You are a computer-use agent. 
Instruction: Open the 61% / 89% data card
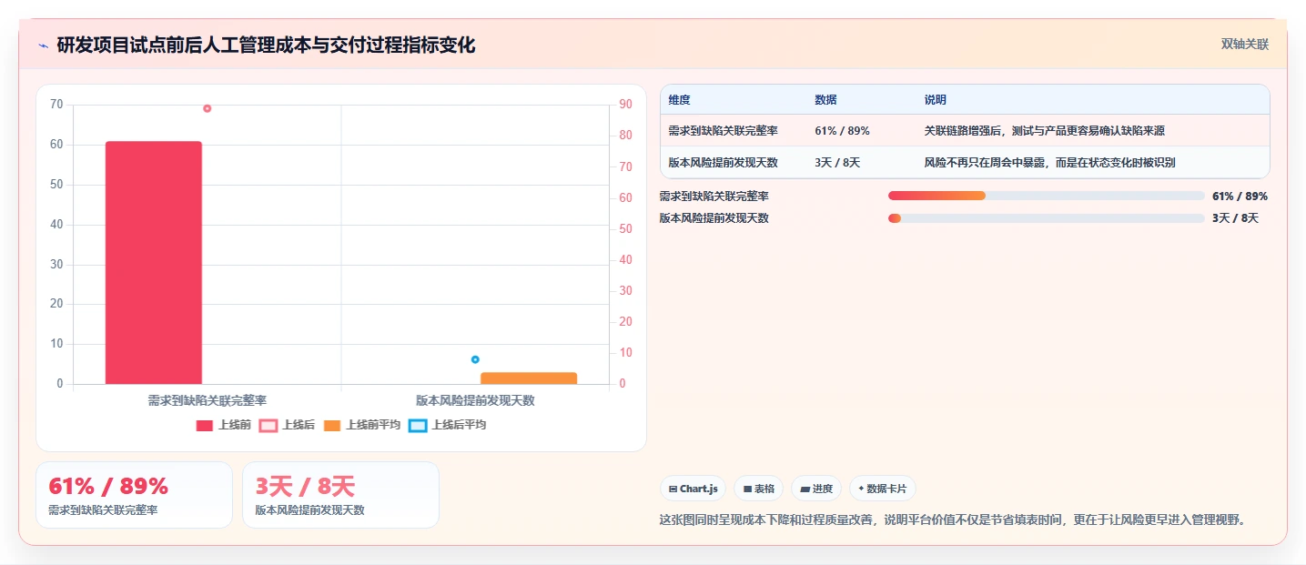click(134, 495)
